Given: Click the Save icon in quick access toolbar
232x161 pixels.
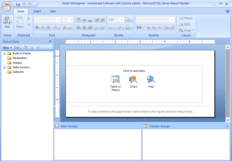Looking at the screenshot, I should click(x=18, y=4).
